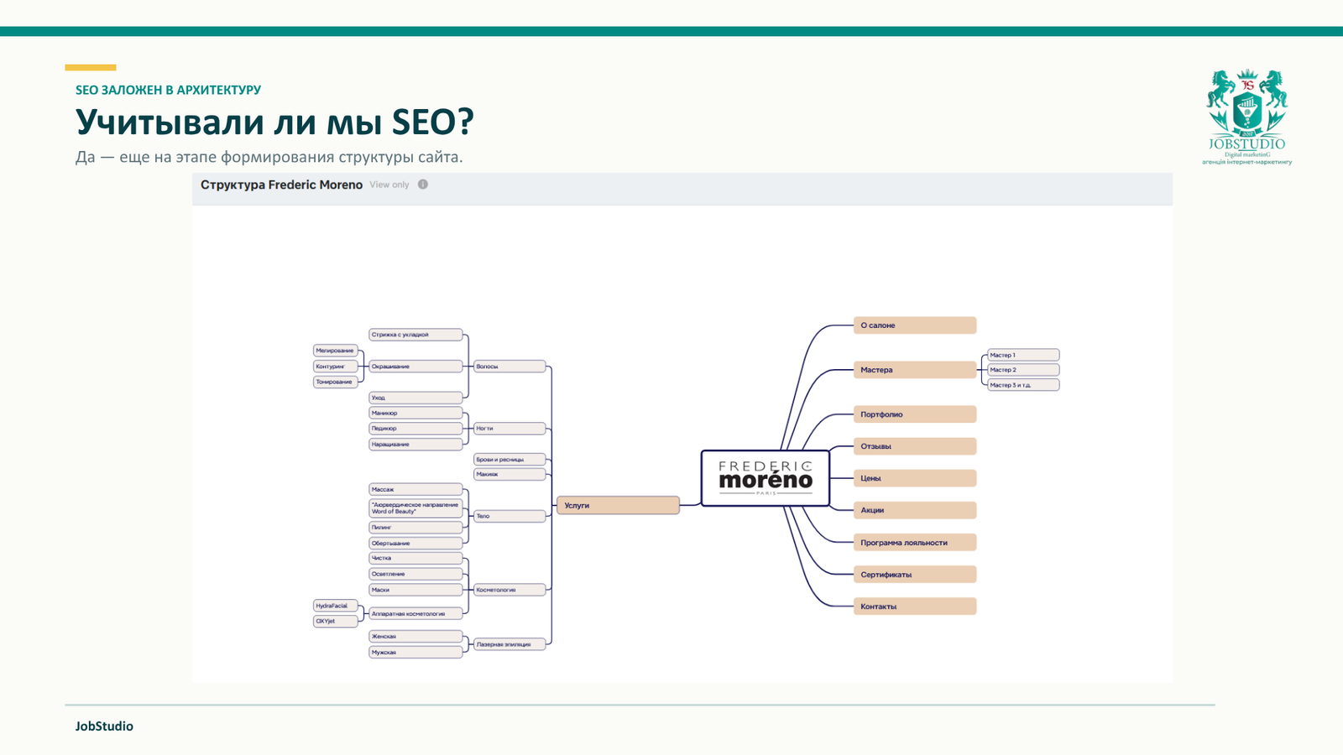Click the Окрашивание node

(x=415, y=367)
